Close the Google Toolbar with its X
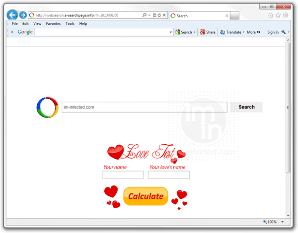The width and height of the screenshot is (298, 233). point(12,32)
